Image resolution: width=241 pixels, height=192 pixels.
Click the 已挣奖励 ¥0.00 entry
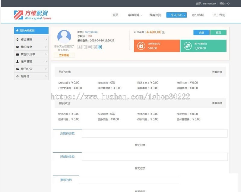(x=108, y=119)
